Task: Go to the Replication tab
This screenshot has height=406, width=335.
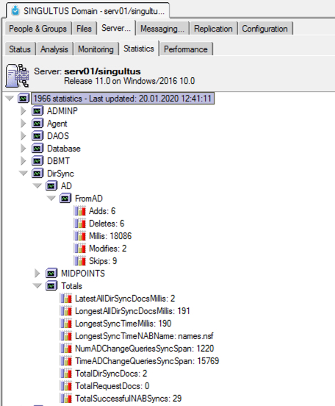Action: pos(213,29)
